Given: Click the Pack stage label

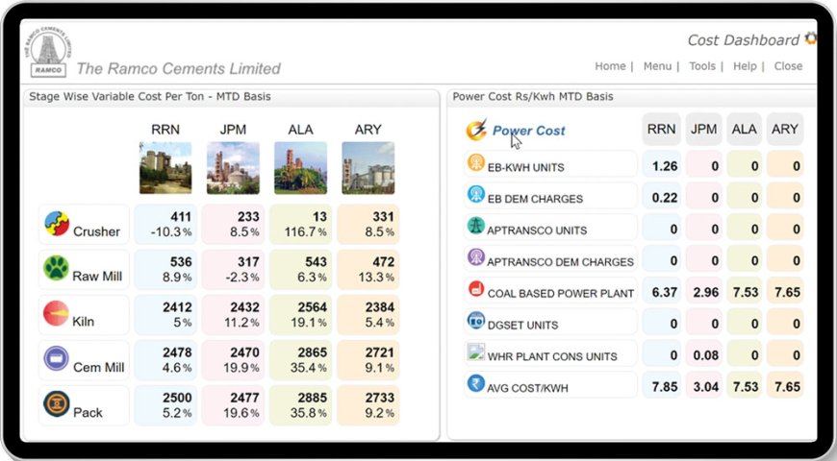Looking at the screenshot, I should point(88,413).
